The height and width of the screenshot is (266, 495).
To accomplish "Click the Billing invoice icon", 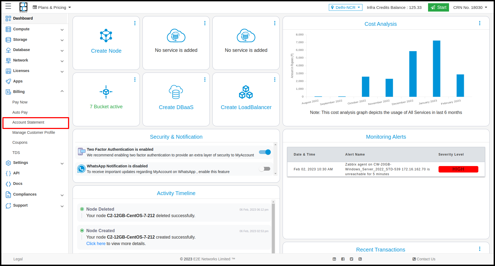I will (8, 92).
